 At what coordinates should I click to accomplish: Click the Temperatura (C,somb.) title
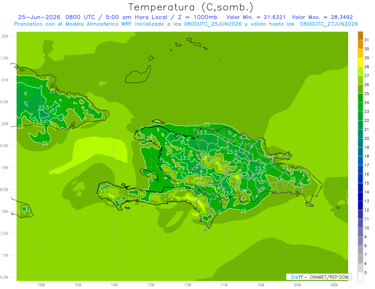[191, 7]
